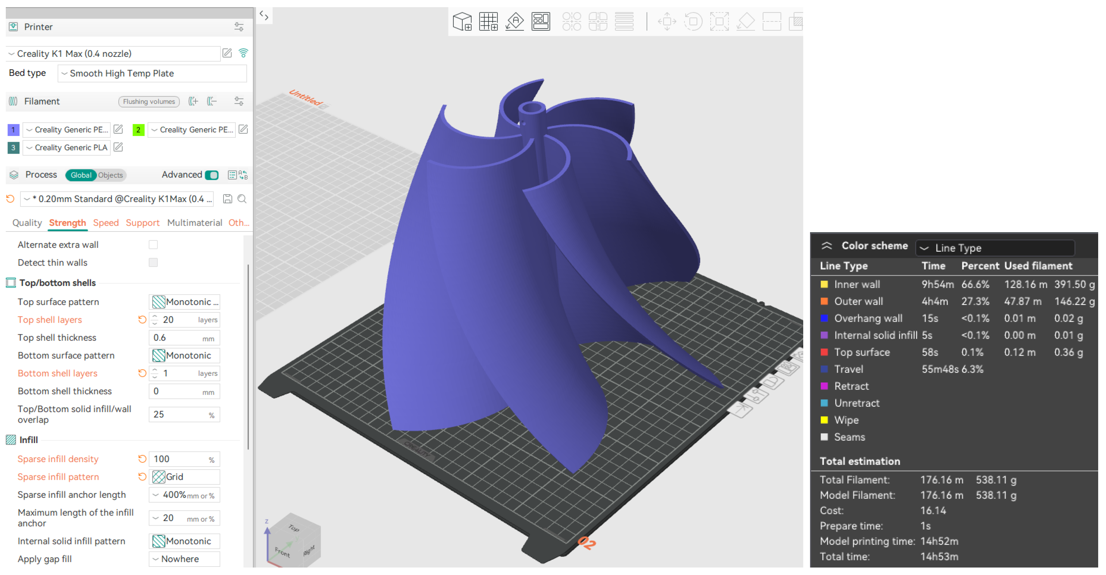
Task: Switch Process scope to Objects
Action: pyautogui.click(x=110, y=175)
